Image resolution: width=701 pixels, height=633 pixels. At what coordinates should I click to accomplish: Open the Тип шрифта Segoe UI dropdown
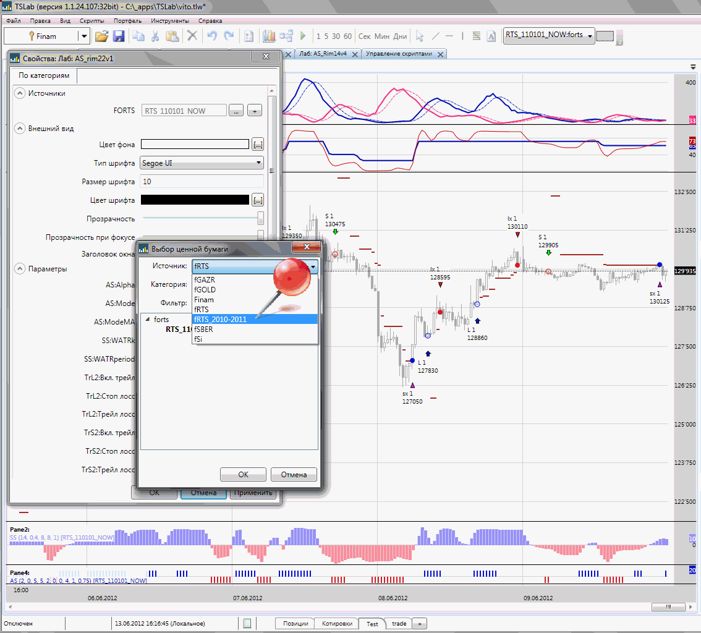(202, 163)
